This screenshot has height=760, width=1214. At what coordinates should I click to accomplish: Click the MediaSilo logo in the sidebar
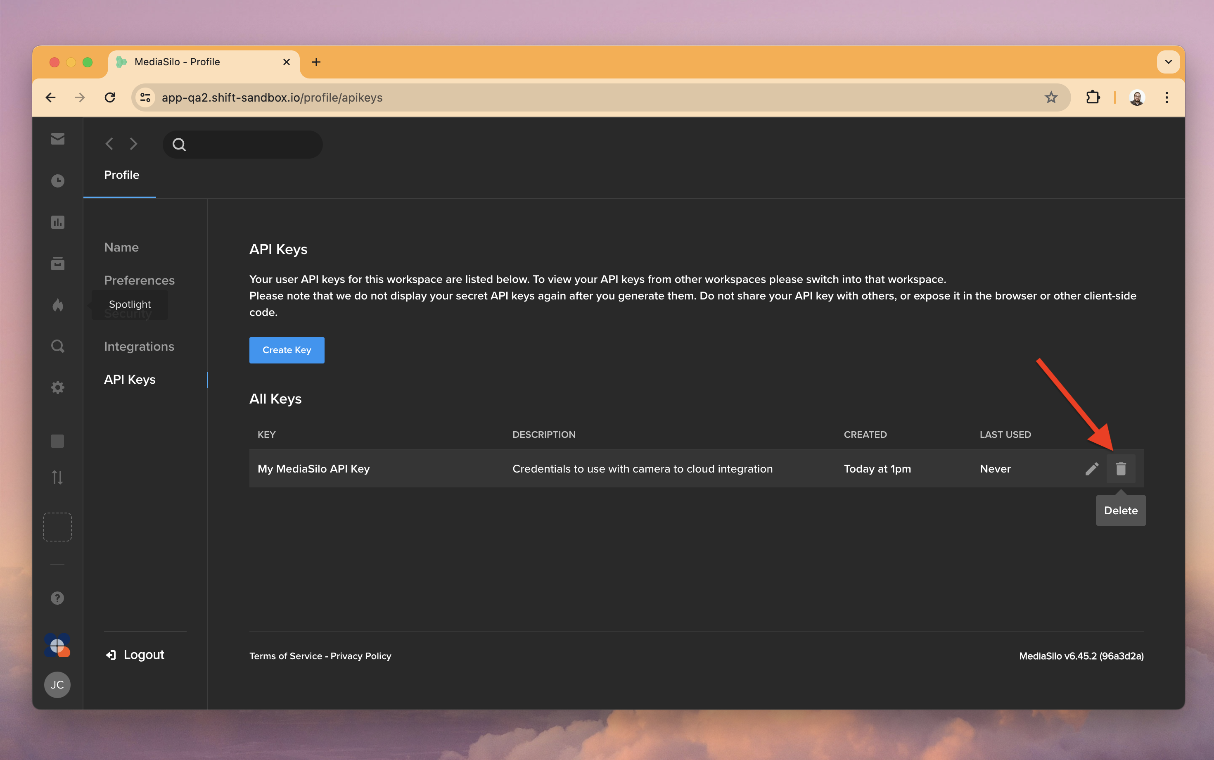click(x=57, y=646)
